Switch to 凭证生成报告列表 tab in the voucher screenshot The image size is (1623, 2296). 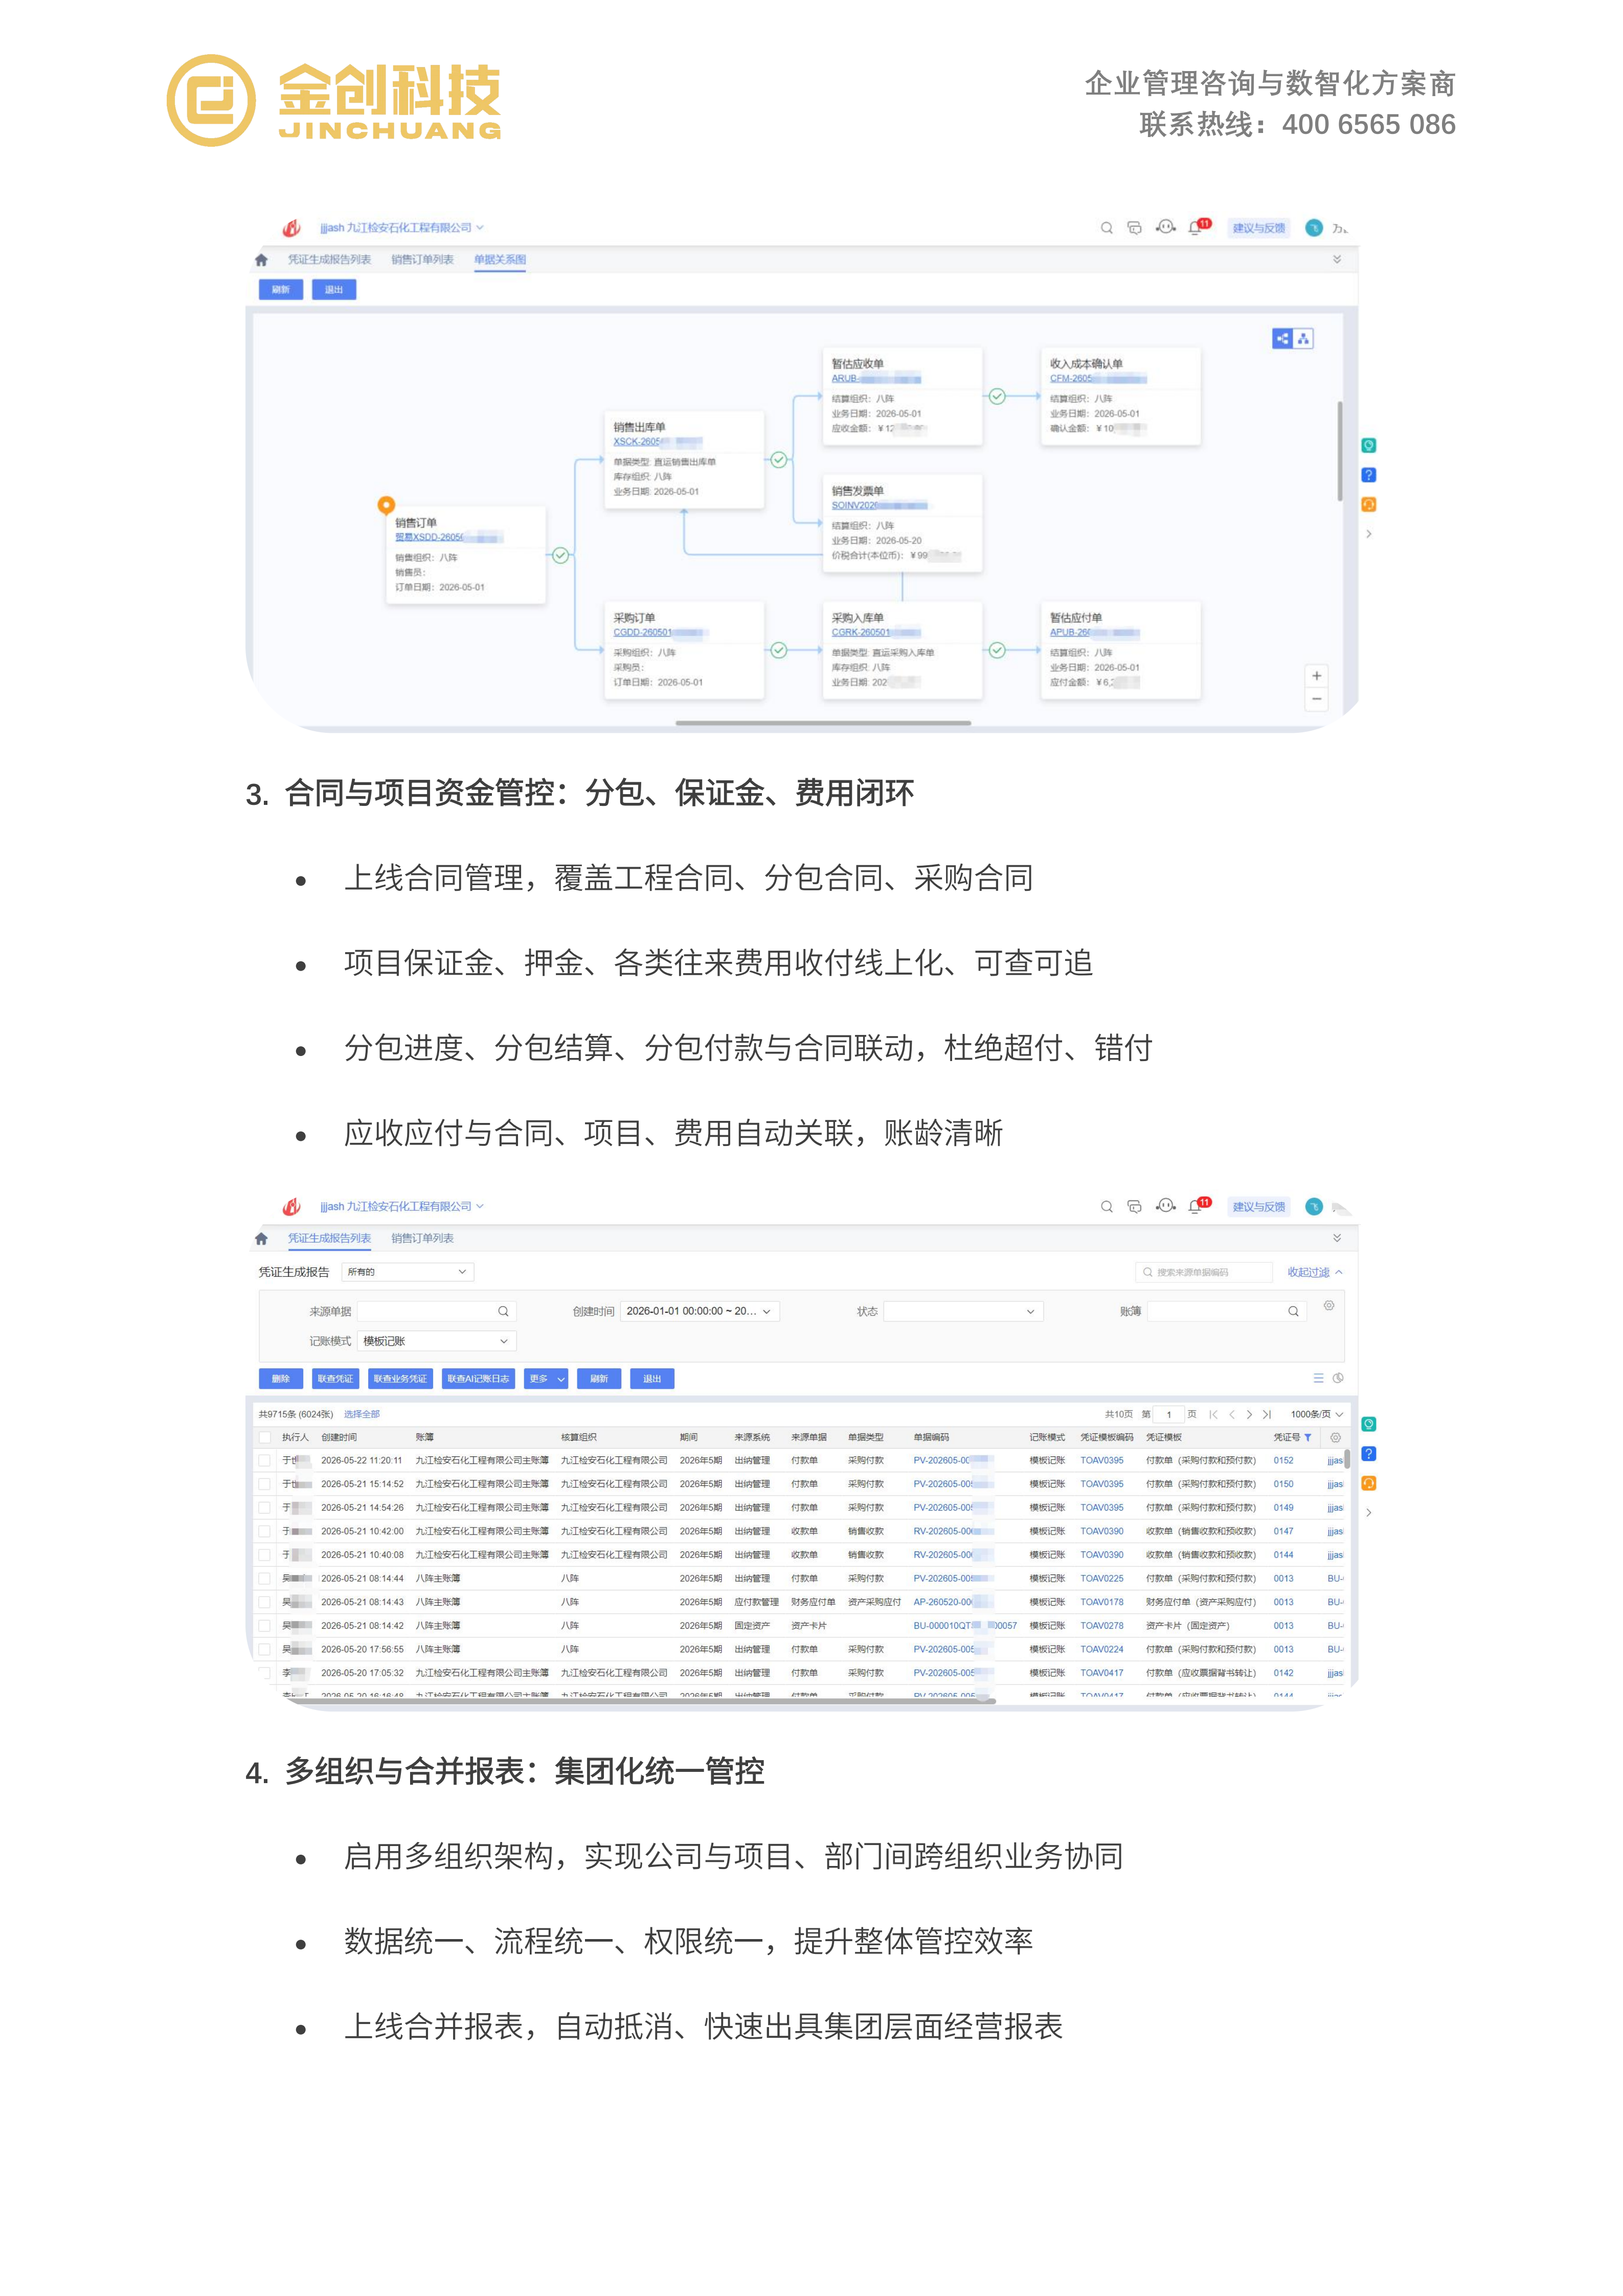(x=329, y=1239)
